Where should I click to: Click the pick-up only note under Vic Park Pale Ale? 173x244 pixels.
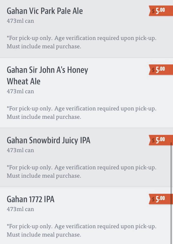[x=81, y=38]
